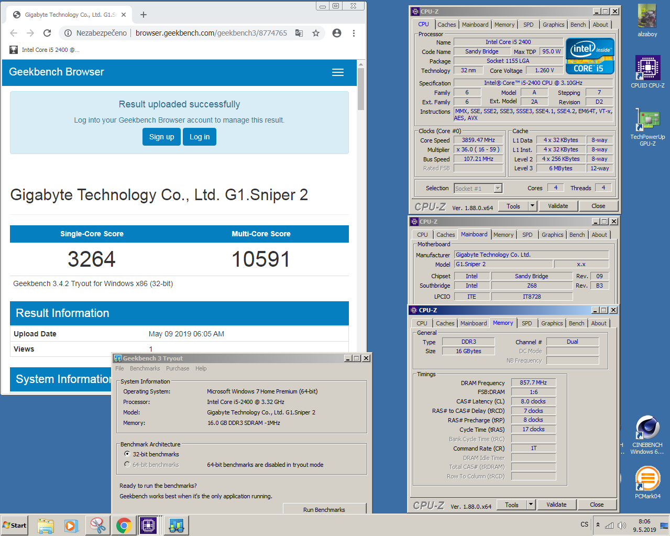
Task: Select the disabled 64-bit benchmarks radio button
Action: pyautogui.click(x=127, y=464)
